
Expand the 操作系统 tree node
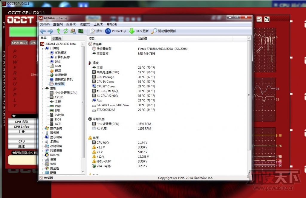tap(42, 129)
